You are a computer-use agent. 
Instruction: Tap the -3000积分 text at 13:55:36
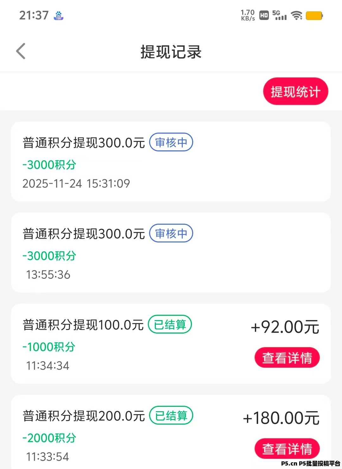49,256
